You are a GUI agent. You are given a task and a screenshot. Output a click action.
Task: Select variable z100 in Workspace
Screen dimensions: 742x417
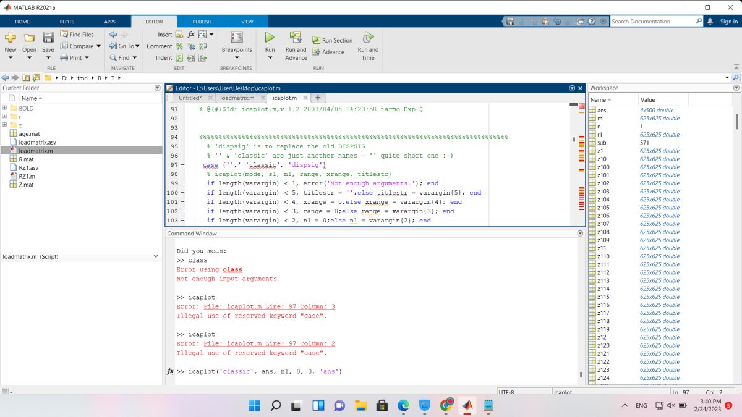pos(603,167)
